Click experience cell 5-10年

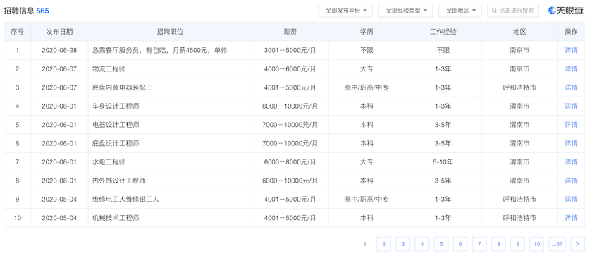[x=443, y=162]
